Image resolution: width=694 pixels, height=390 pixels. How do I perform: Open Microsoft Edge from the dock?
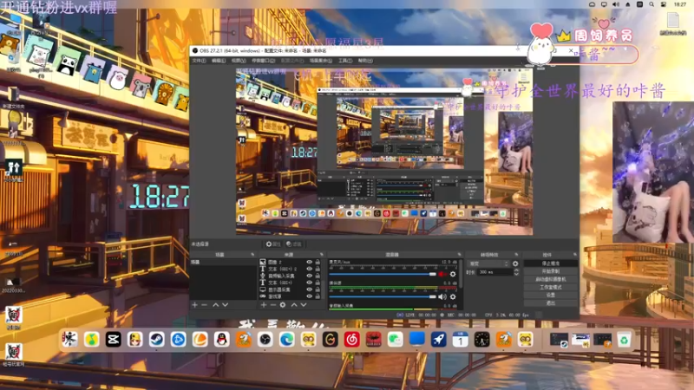287,340
